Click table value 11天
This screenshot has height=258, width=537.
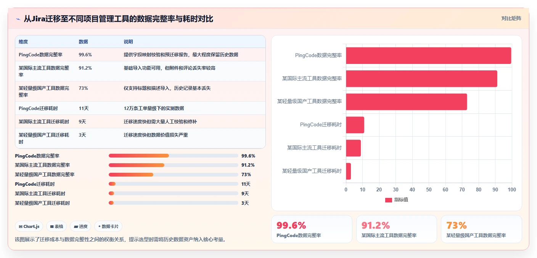(84, 108)
